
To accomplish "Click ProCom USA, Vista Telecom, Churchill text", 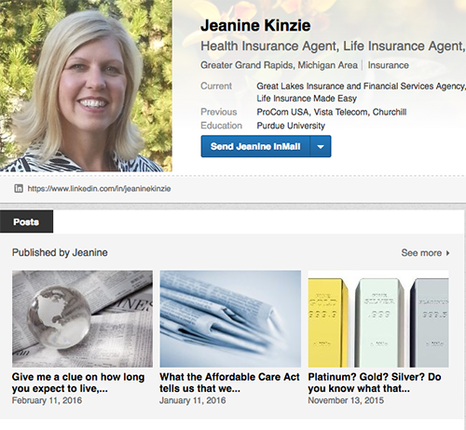I will 332,112.
